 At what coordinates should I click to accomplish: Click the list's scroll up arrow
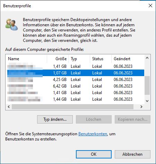[x=147, y=58]
